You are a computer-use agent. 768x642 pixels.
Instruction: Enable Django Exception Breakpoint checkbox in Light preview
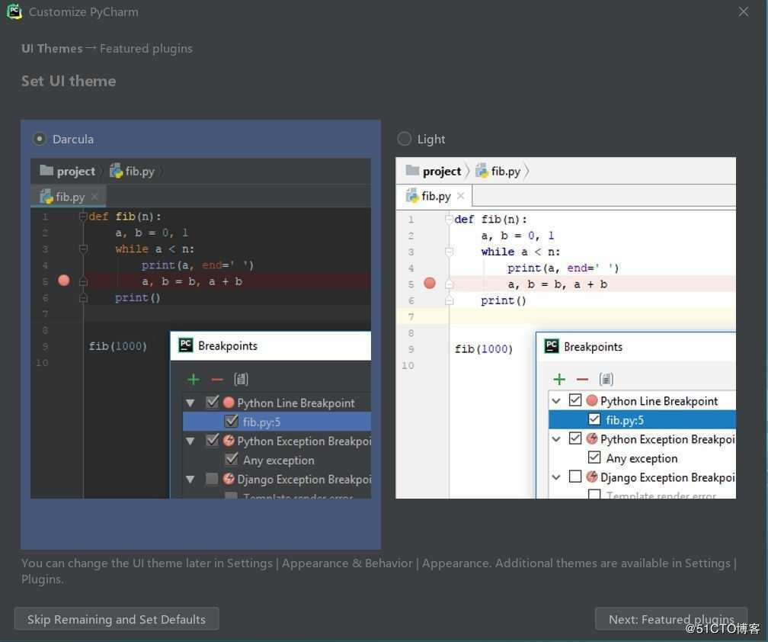[575, 477]
